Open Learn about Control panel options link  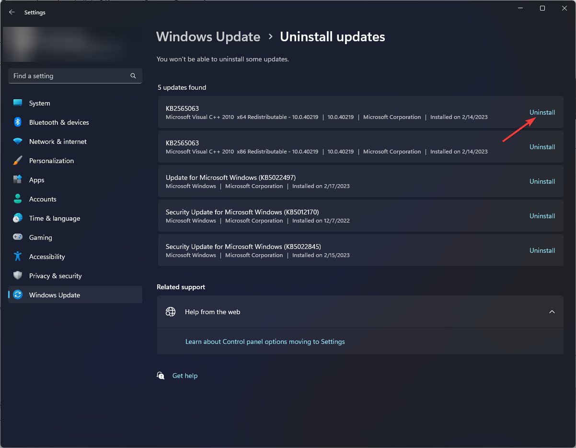coord(265,342)
